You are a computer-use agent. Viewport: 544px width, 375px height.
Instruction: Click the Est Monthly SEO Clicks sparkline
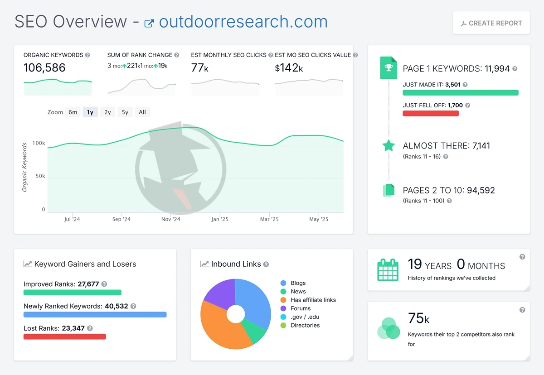pos(225,87)
